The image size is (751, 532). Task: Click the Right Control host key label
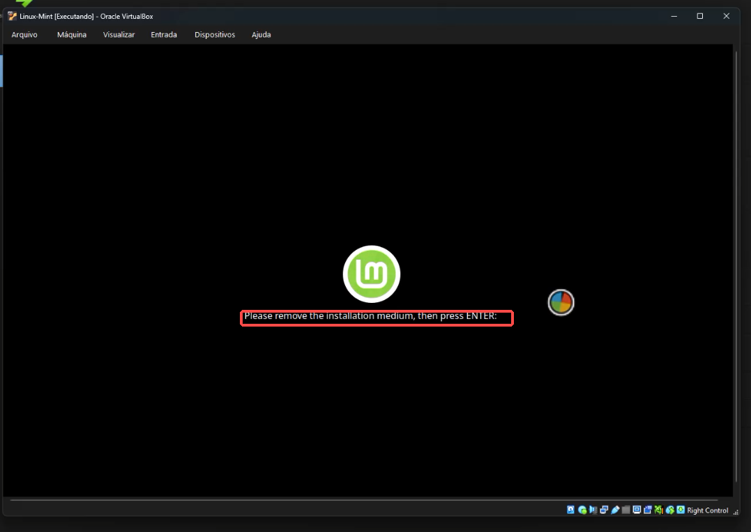707,510
